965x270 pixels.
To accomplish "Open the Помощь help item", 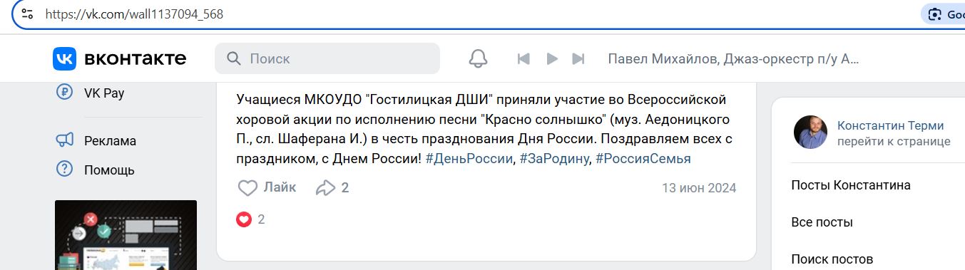I will 96,170.
